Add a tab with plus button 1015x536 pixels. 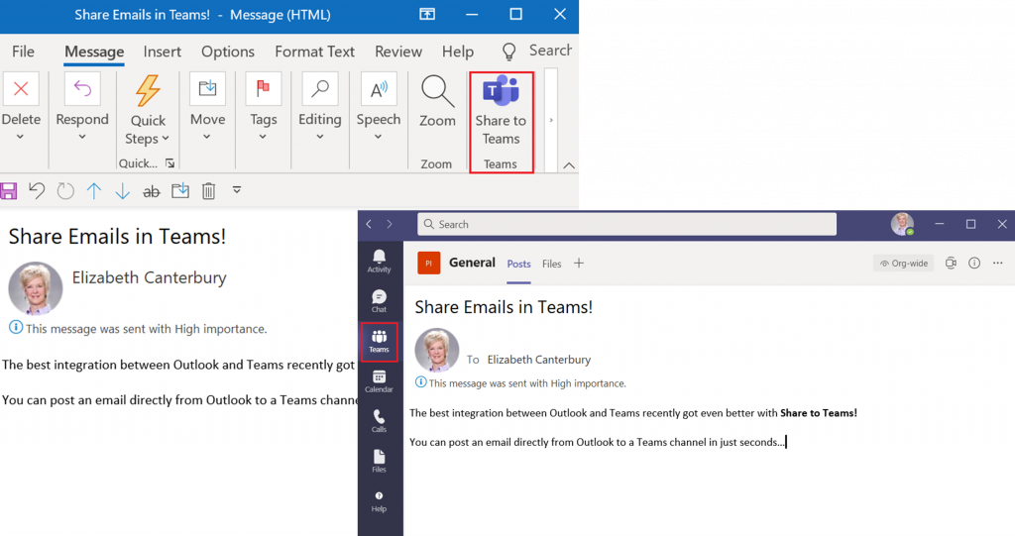[x=579, y=263]
